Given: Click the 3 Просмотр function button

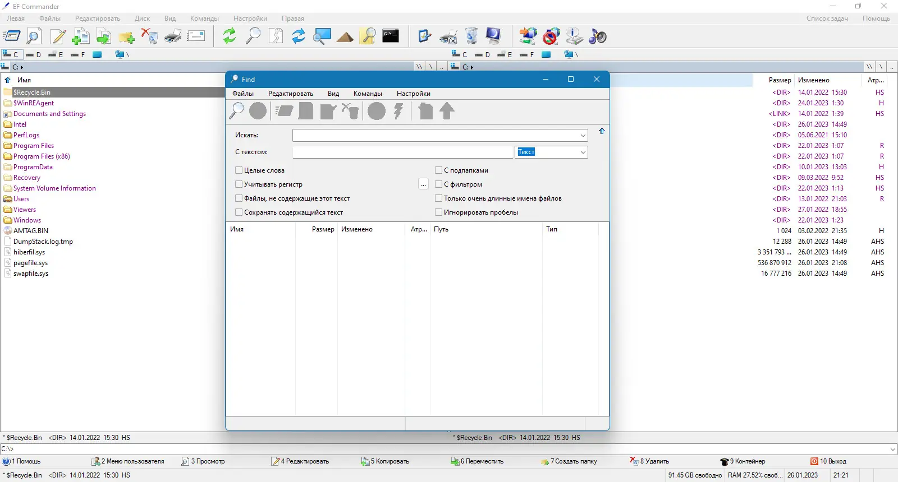Looking at the screenshot, I should (x=203, y=461).
